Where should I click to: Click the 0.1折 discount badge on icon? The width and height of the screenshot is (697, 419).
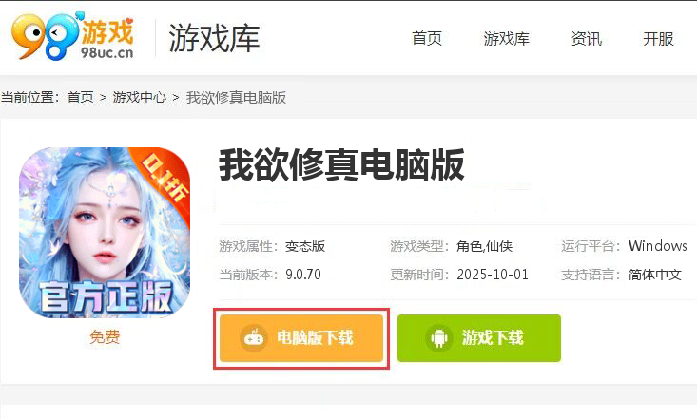pos(165,178)
